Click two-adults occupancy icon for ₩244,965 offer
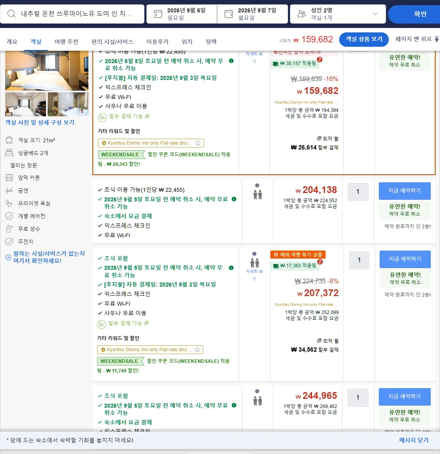440x454 pixels. (257, 400)
